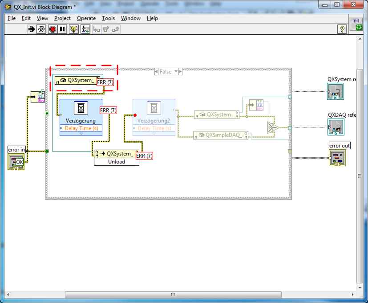
Task: Abort execution with red stop button
Action: point(53,29)
